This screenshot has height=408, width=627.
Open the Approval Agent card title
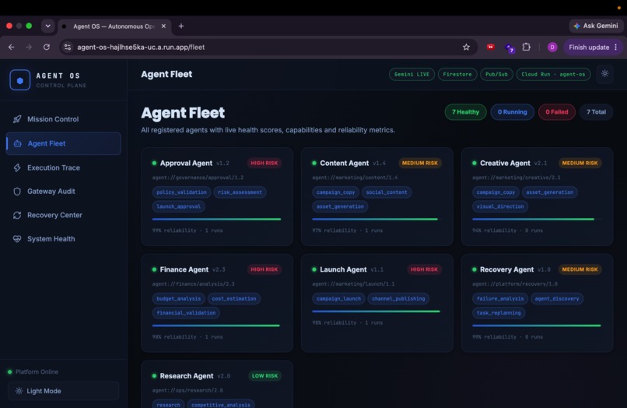[x=186, y=163]
